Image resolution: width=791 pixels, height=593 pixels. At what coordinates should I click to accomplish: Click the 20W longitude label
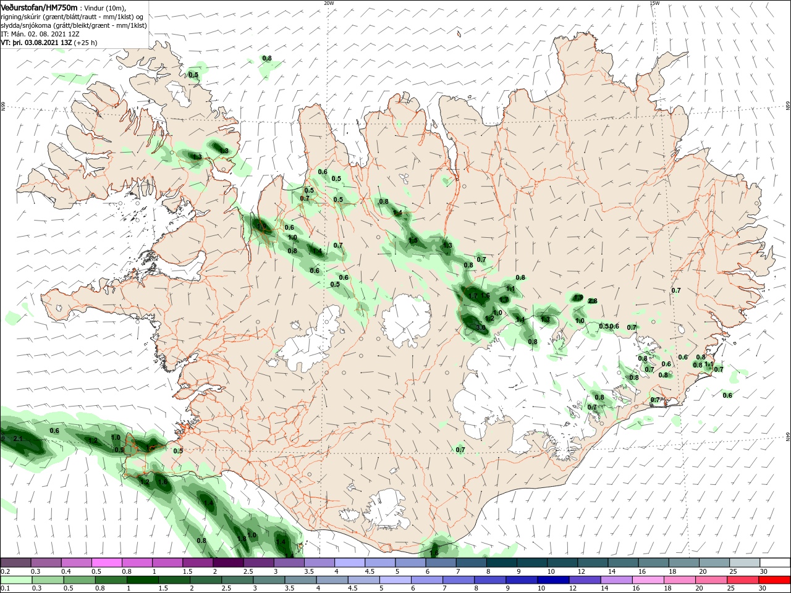329,2
